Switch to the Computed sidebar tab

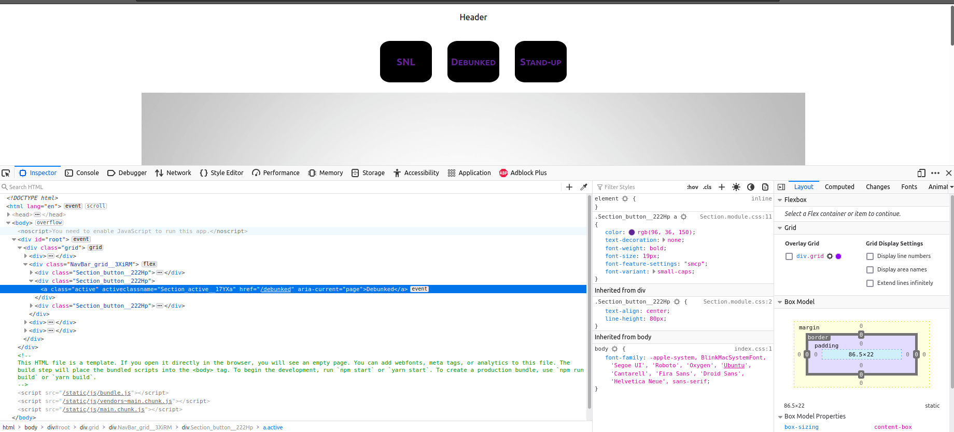[839, 187]
